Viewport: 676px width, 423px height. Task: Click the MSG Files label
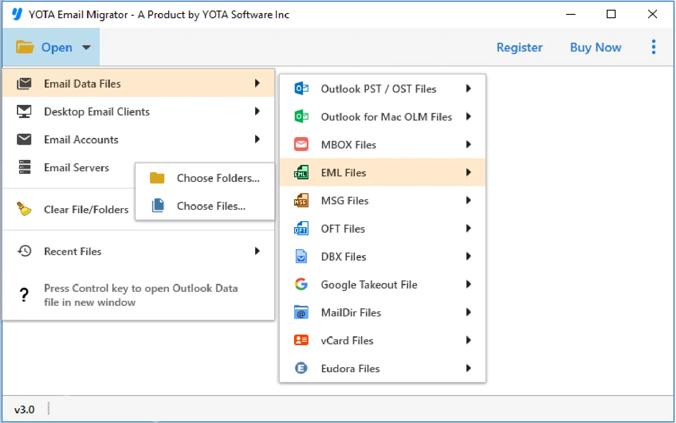(x=345, y=201)
